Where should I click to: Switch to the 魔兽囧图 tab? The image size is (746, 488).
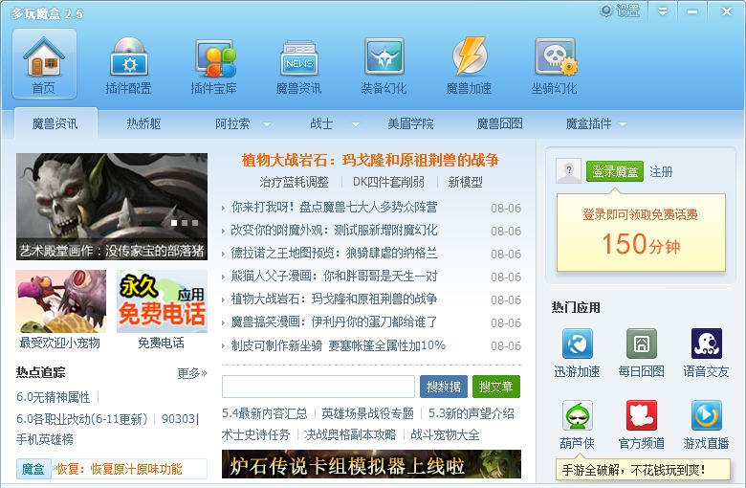pos(500,123)
